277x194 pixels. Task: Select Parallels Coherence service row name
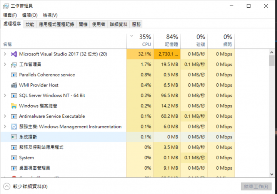[x=47, y=75]
